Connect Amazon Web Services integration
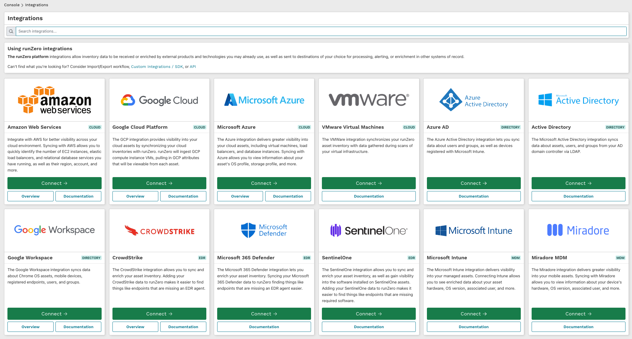This screenshot has height=339, width=632. pyautogui.click(x=55, y=183)
